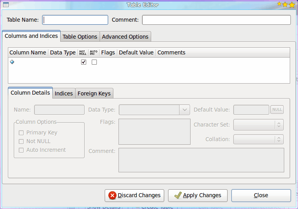Click the NULL default value button
Image resolution: width=298 pixels, height=209 pixels.
pos(277,110)
